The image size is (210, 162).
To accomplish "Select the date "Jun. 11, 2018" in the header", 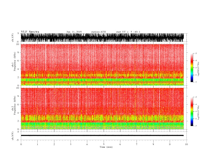I will click(74, 32).
